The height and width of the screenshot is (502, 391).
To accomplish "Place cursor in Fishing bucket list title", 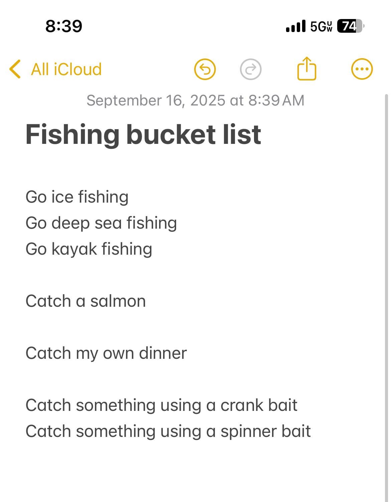I will click(x=143, y=135).
